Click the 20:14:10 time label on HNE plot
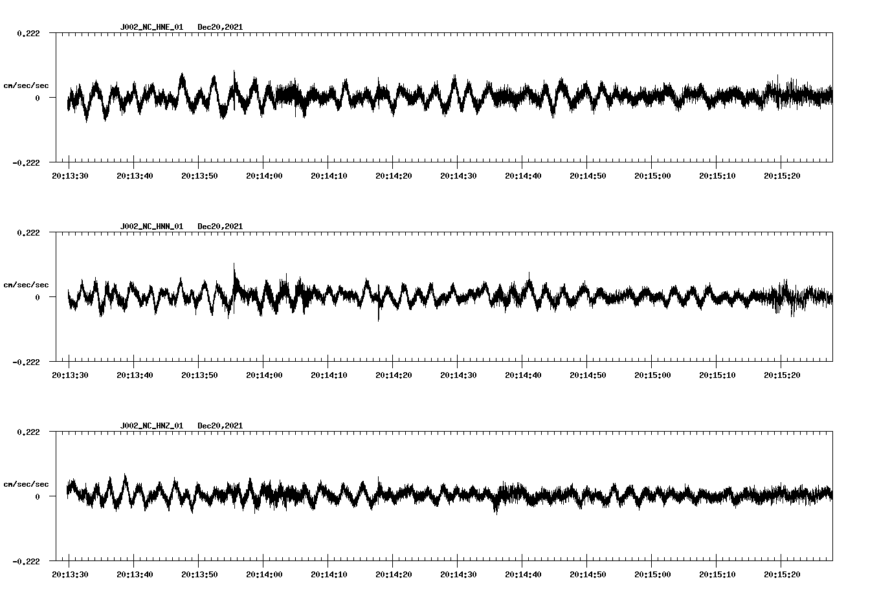The height and width of the screenshot is (598, 879). click(x=329, y=176)
